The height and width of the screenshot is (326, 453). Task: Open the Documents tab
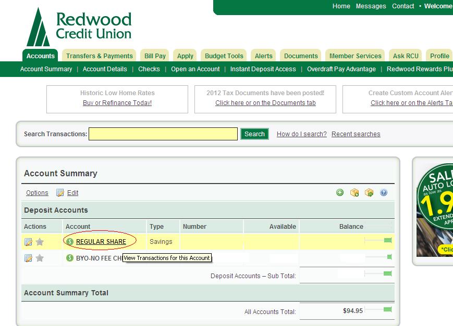301,56
